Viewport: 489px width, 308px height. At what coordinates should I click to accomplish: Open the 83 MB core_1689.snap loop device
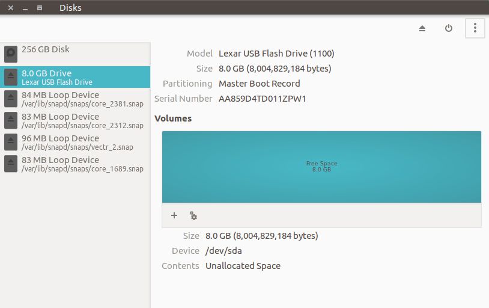[74, 164]
